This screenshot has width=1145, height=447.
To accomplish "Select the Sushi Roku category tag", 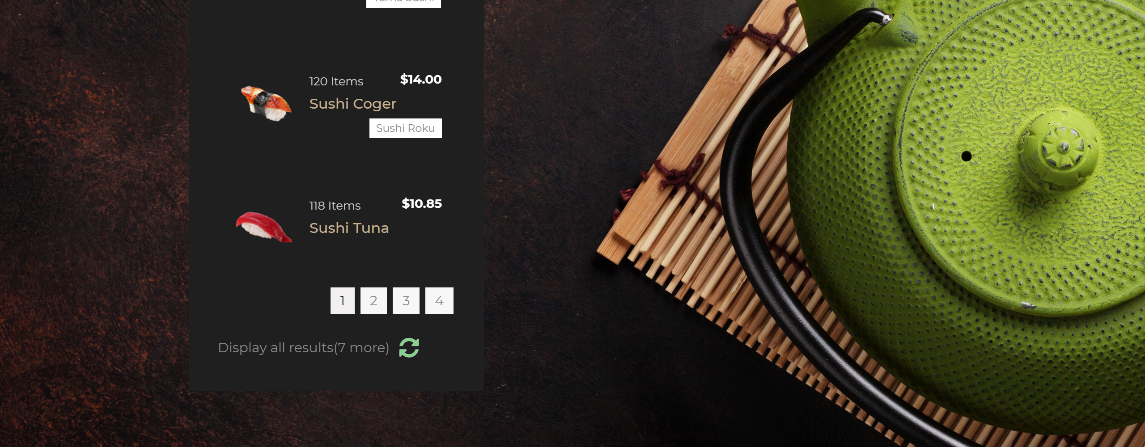I will click(405, 128).
